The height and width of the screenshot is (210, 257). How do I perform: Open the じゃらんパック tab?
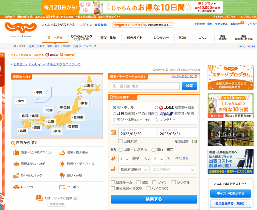(82, 37)
